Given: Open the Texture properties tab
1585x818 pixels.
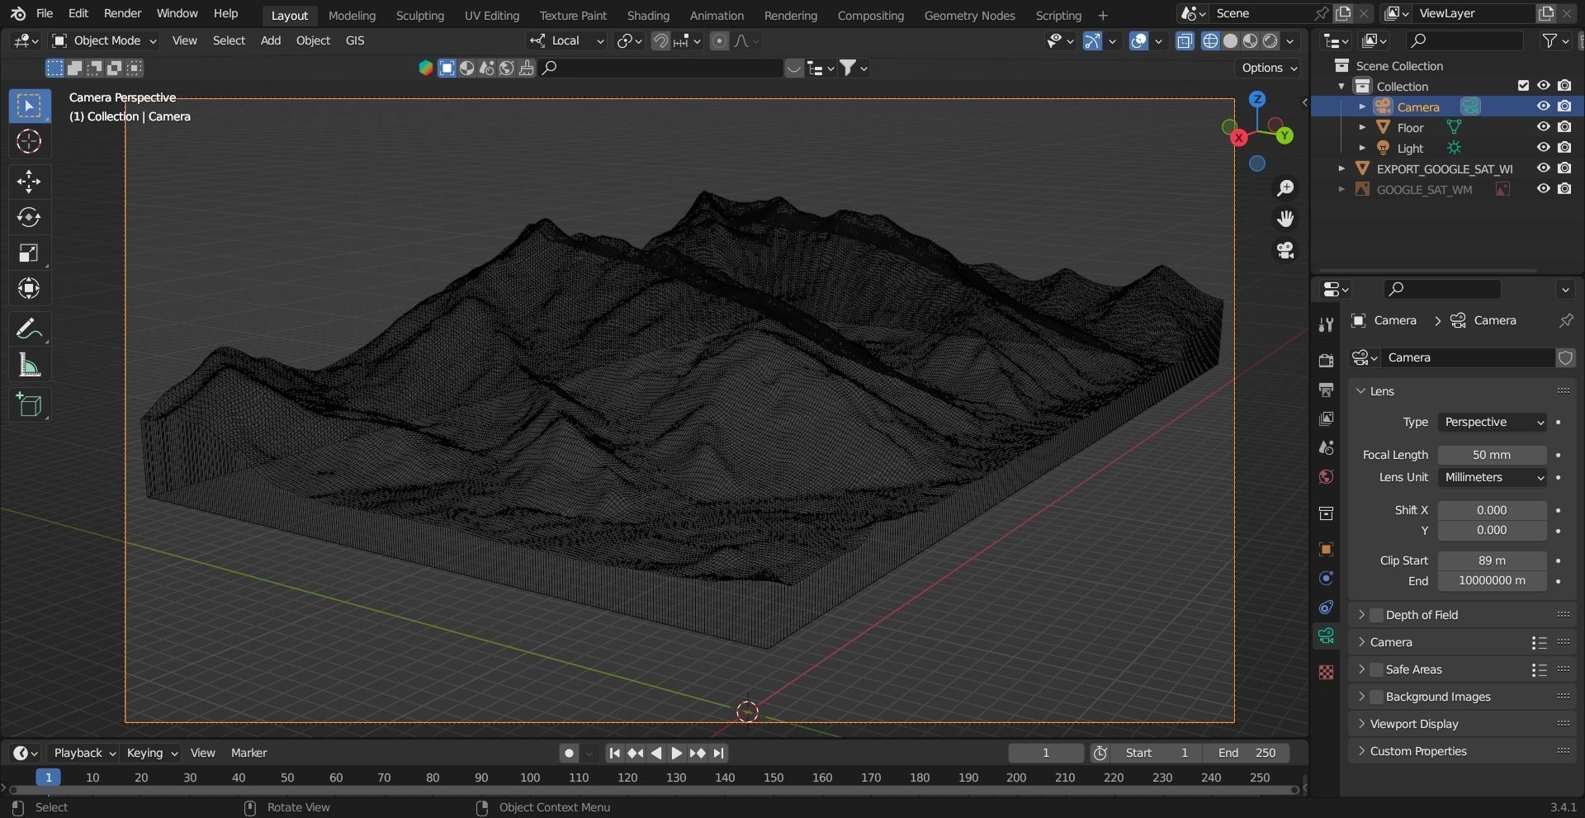Looking at the screenshot, I should 1326,672.
